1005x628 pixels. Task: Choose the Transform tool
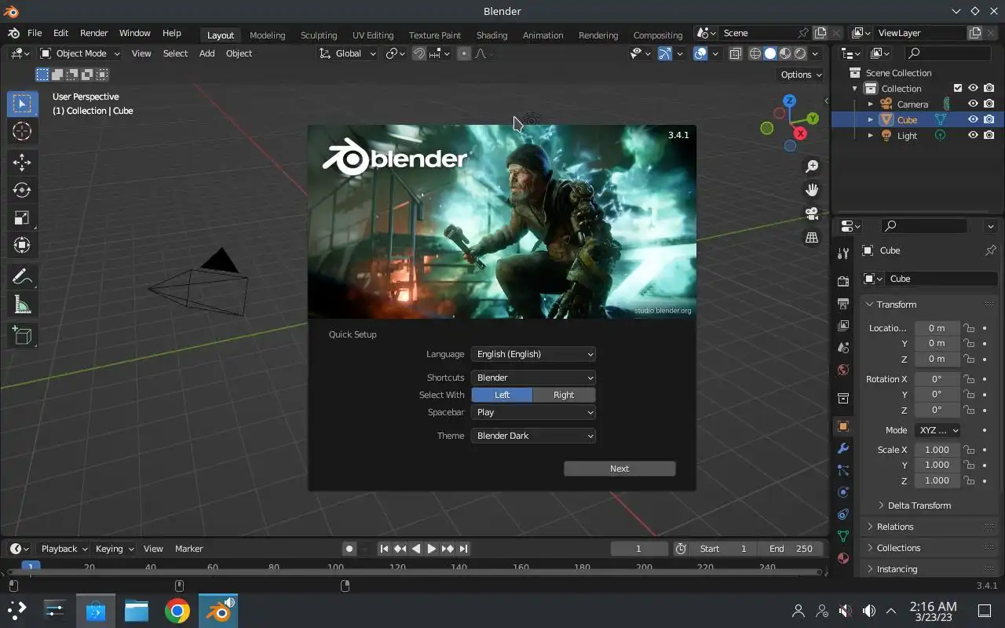point(22,245)
